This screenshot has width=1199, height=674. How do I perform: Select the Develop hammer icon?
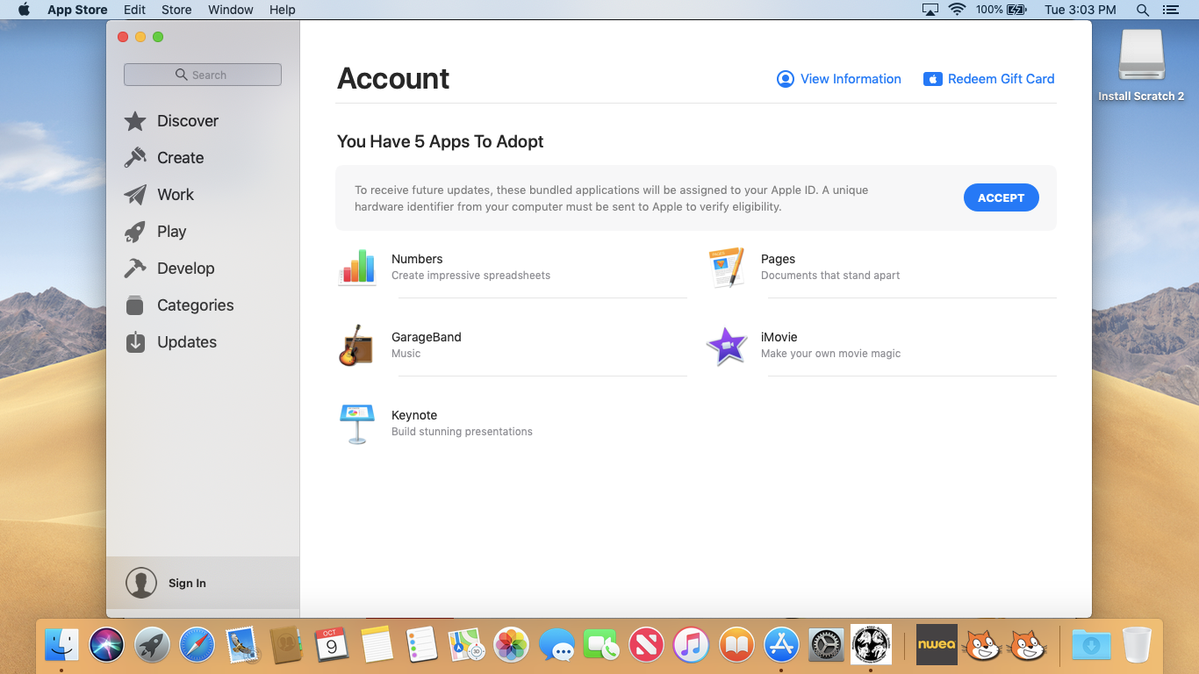(135, 269)
